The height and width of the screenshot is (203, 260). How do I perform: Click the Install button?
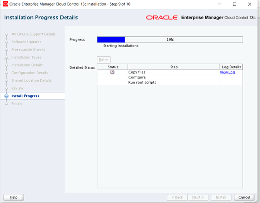tap(221, 197)
